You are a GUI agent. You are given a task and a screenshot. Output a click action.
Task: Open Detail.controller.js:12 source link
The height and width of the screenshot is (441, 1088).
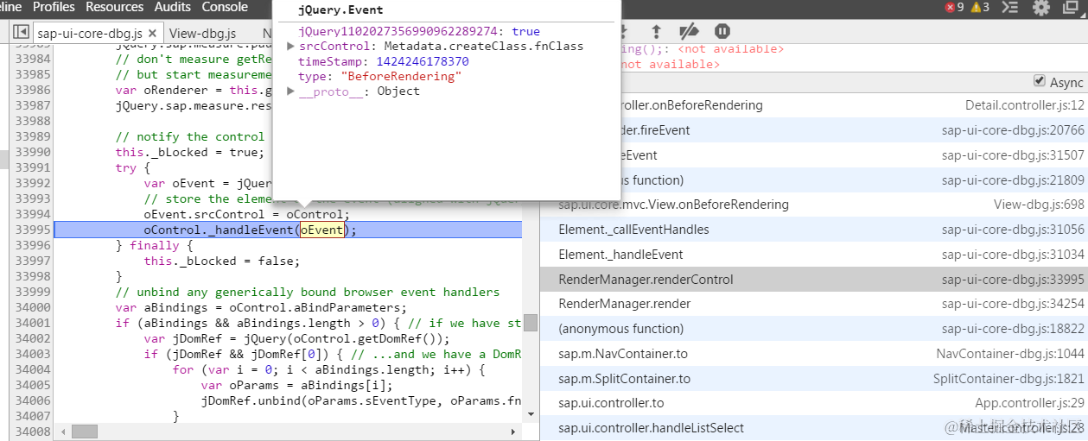click(1024, 105)
